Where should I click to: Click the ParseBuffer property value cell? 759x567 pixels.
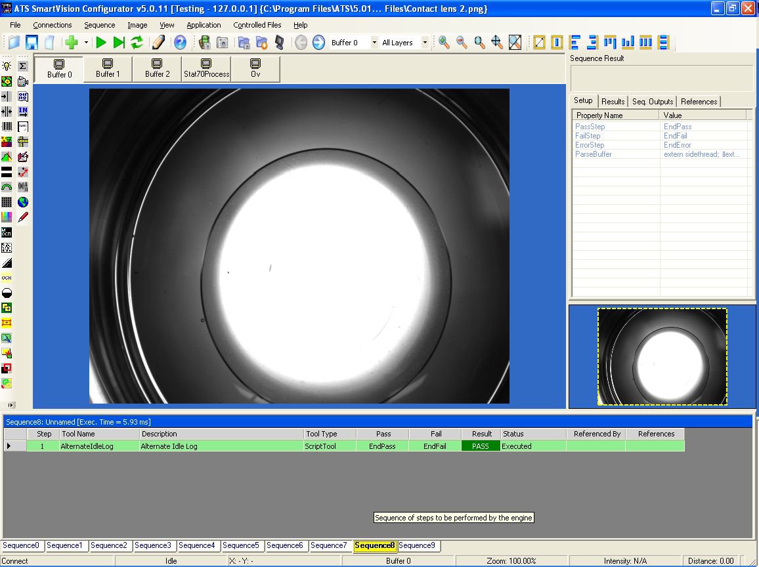click(702, 154)
